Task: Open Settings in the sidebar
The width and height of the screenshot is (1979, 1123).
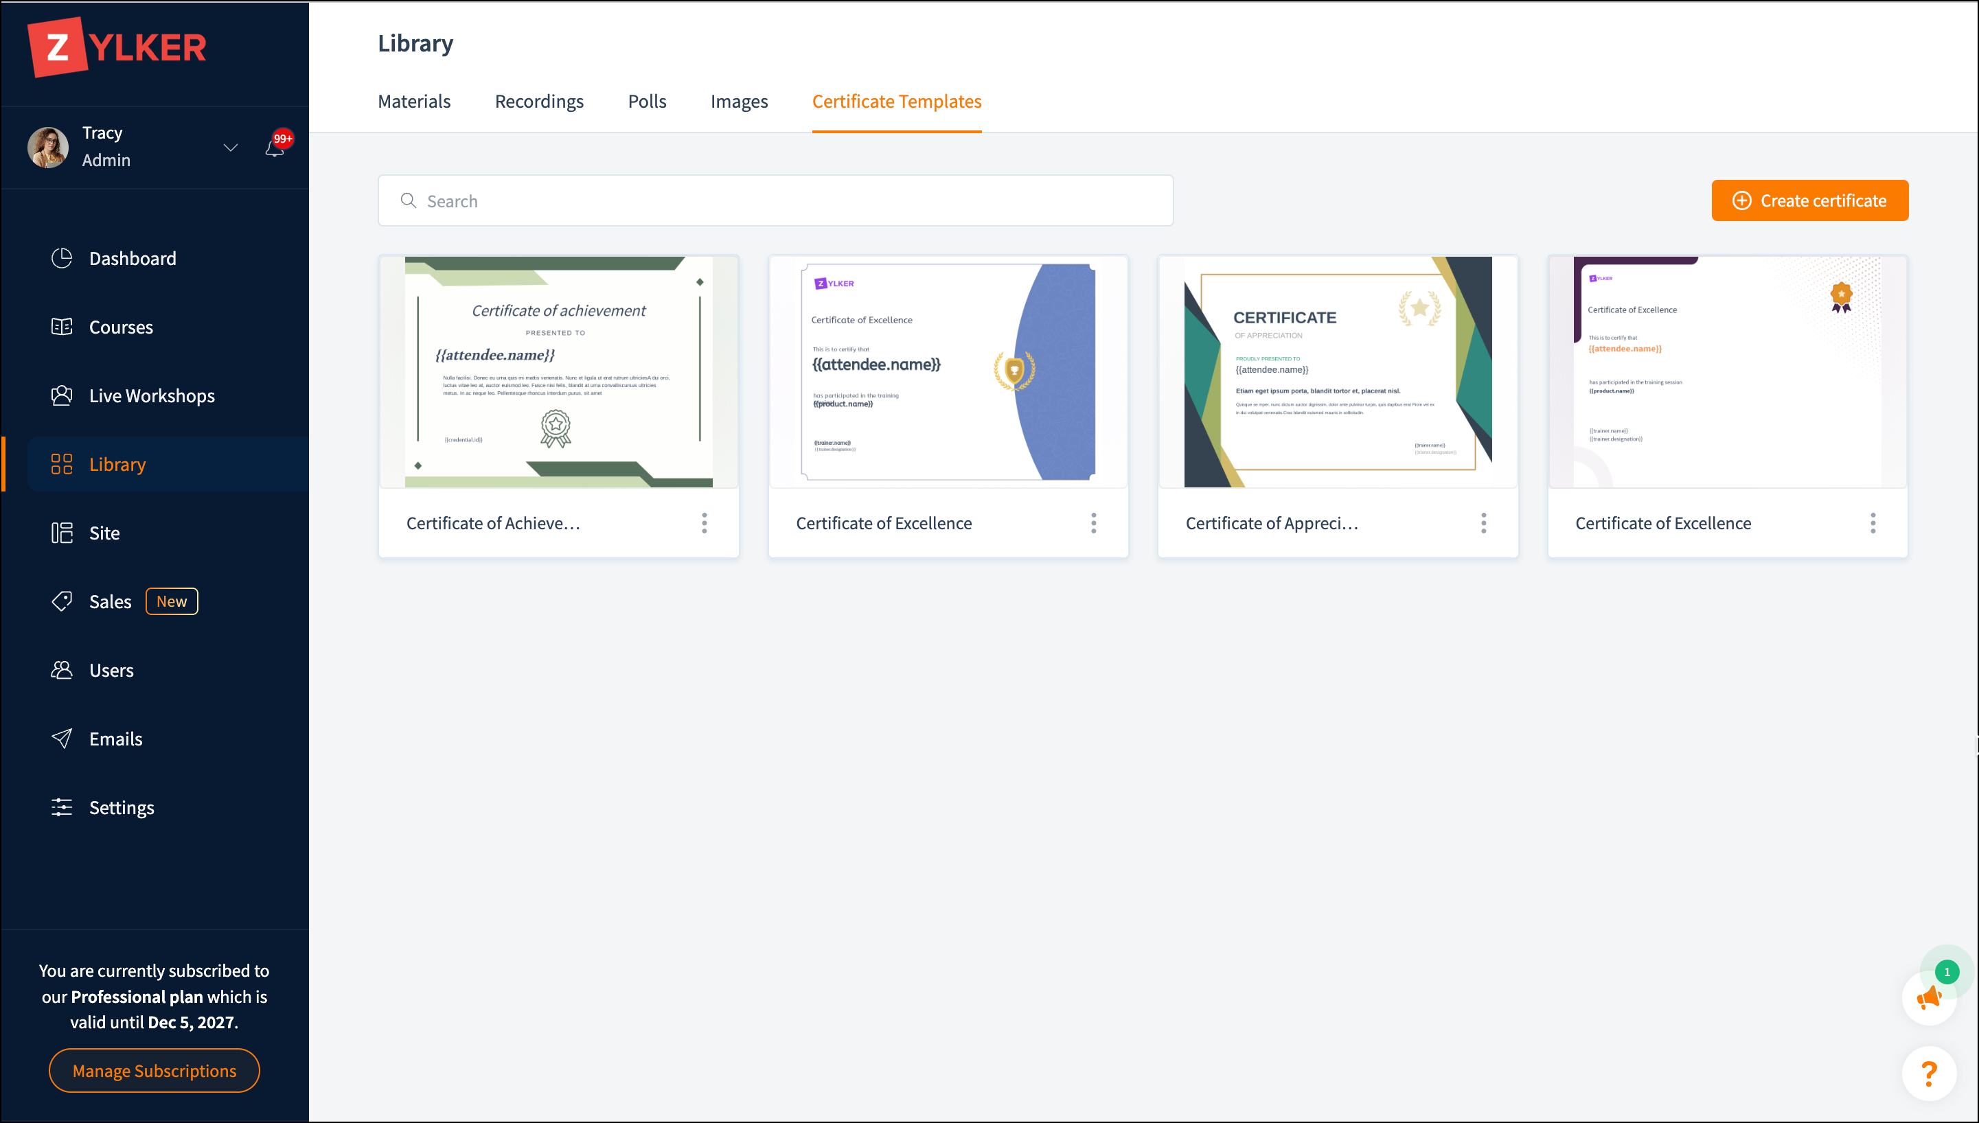Action: [x=121, y=807]
